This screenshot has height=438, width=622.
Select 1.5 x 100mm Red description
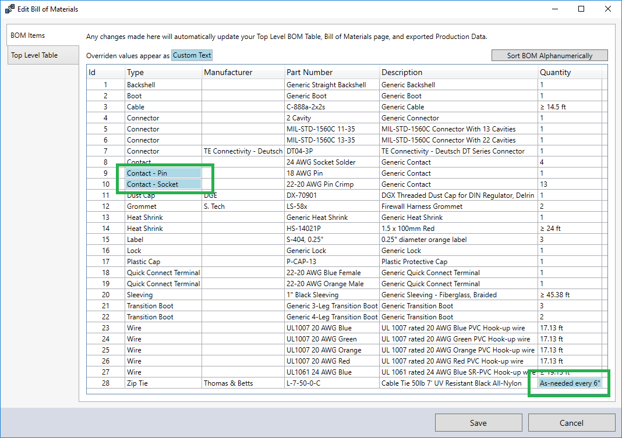458,229
